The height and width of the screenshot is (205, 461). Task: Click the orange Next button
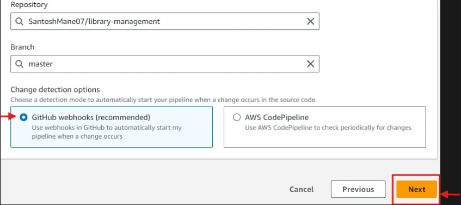click(x=416, y=189)
